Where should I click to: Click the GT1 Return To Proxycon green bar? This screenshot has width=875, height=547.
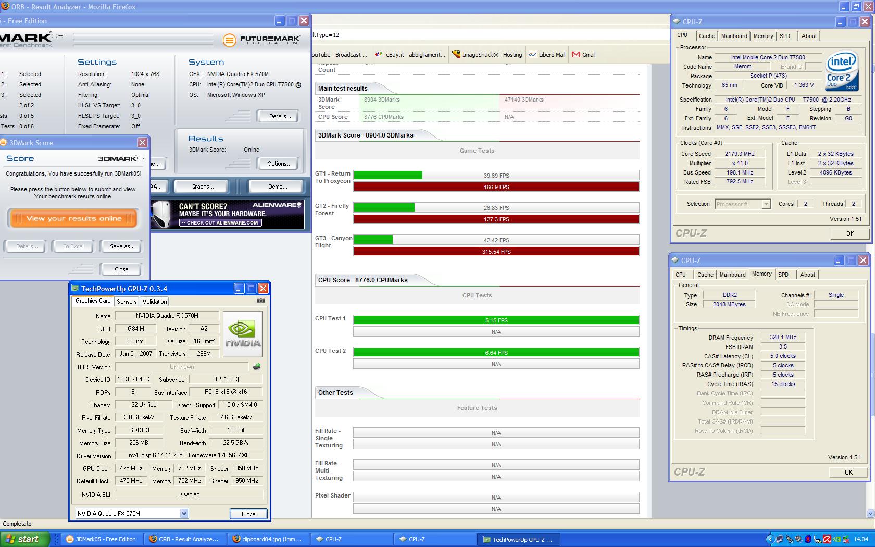[388, 176]
